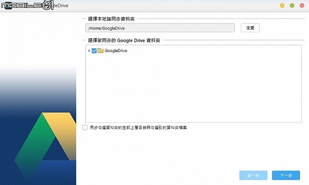This screenshot has width=309, height=185.
Task: Click empty area in folder tree list
Action: tap(194, 89)
